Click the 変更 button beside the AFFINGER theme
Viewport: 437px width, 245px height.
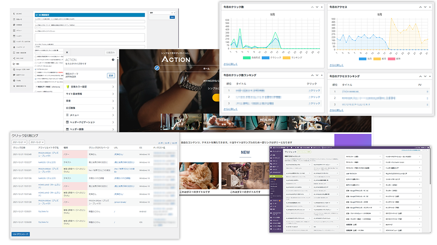[x=111, y=75]
